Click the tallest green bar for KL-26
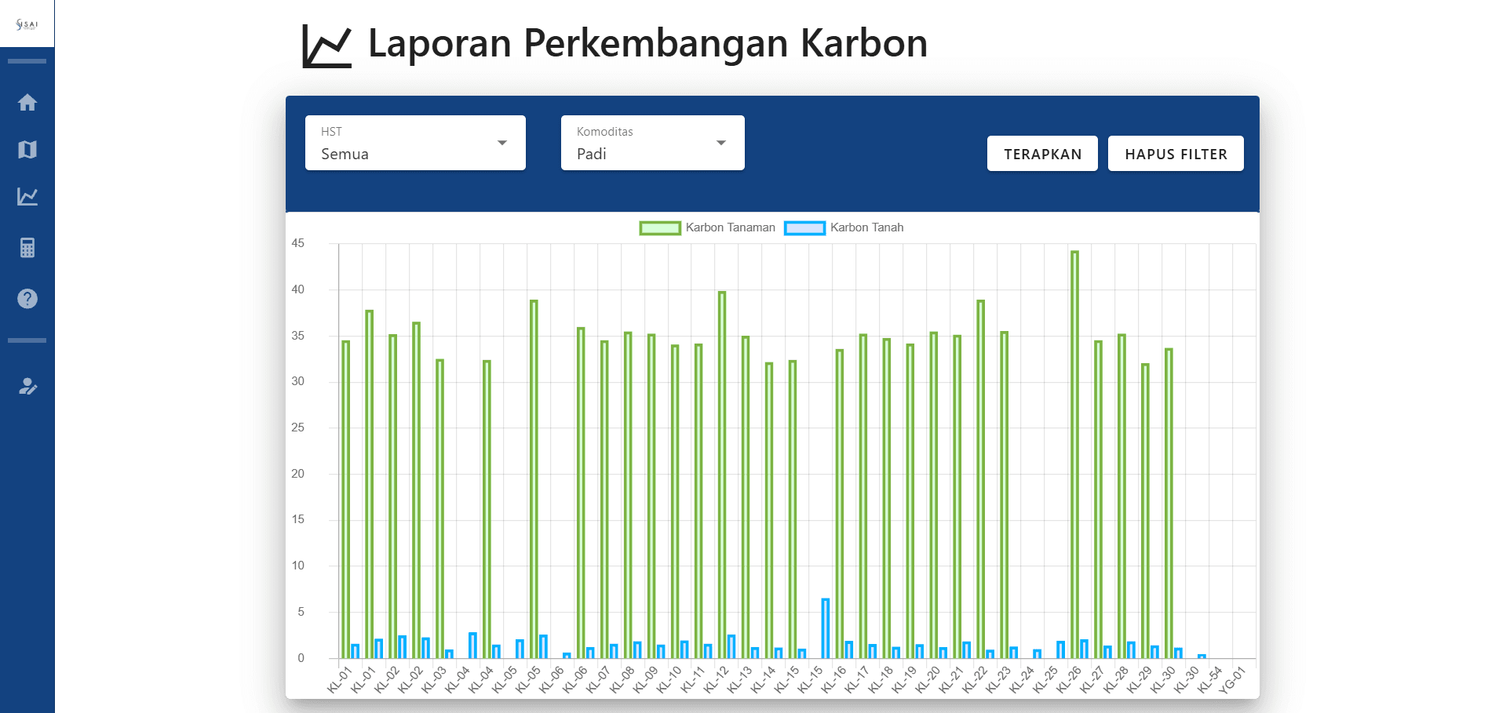The image size is (1488, 713). [1074, 455]
